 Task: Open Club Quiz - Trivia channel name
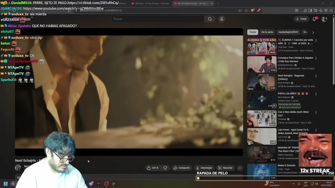click(x=286, y=47)
